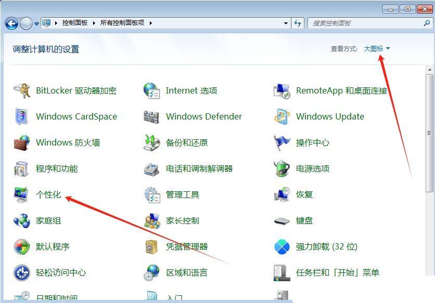Click the Windows CardSpace icon
435x303 pixels.
coord(22,117)
